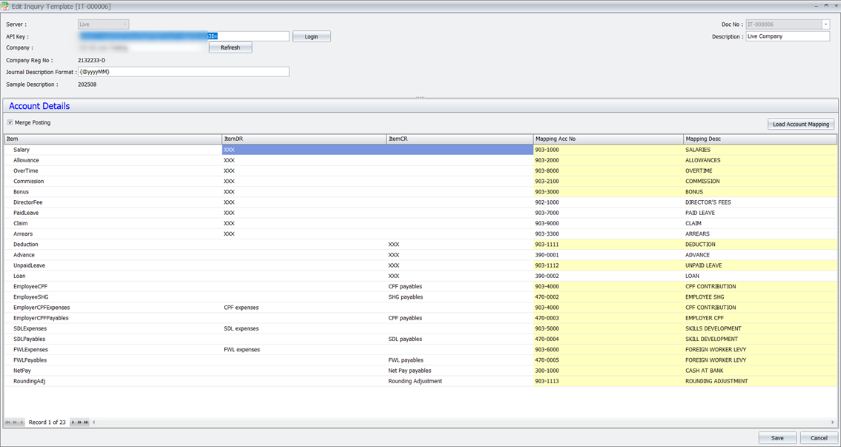This screenshot has width=841, height=447.
Task: Sort by Item column header
Action: tap(113, 139)
